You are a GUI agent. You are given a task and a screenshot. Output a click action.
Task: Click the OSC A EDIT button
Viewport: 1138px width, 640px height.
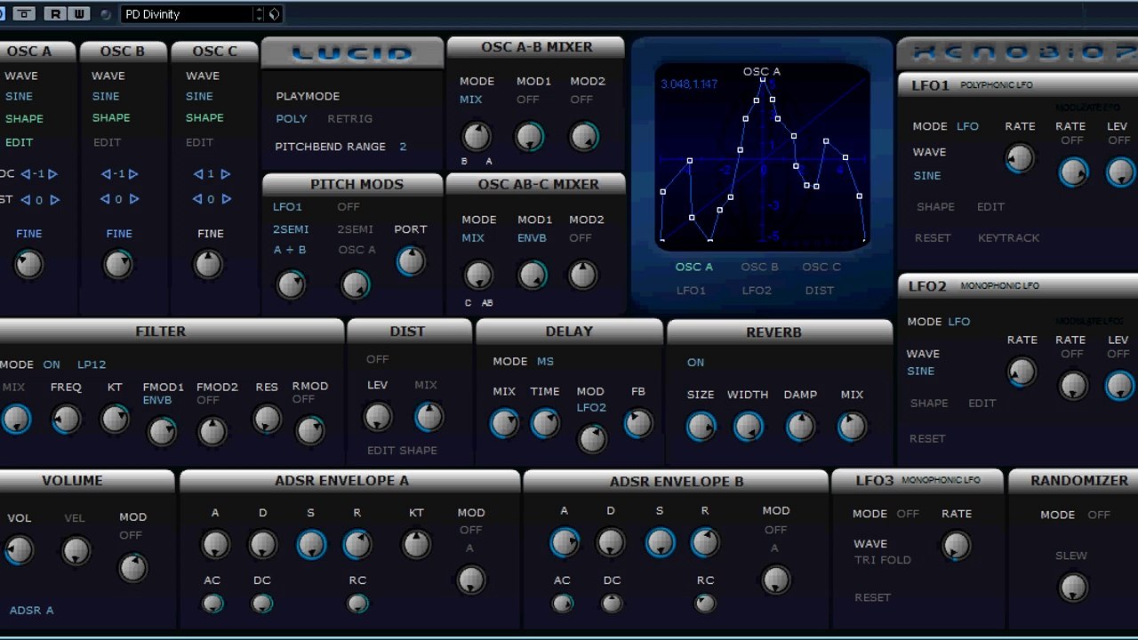pyautogui.click(x=19, y=142)
